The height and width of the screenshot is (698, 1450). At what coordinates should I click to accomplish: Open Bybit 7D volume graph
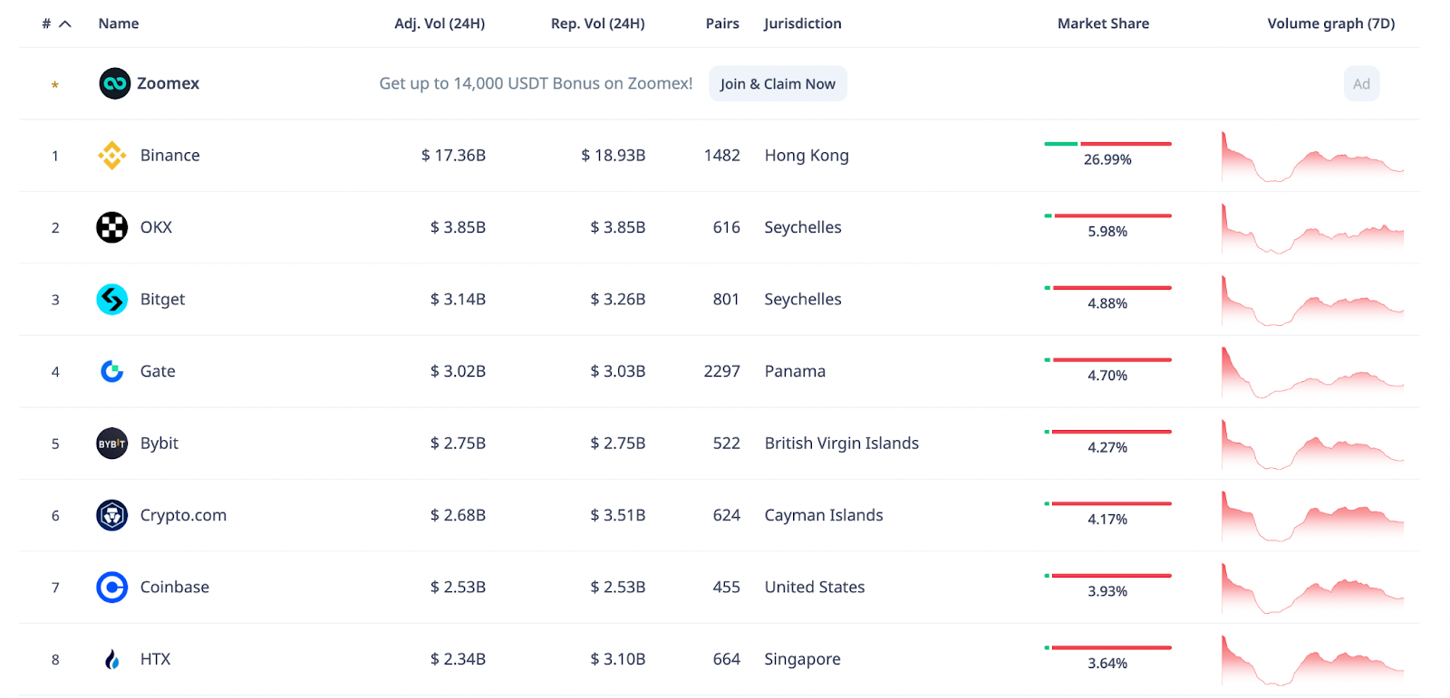1312,445
